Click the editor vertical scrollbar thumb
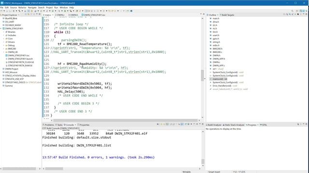This screenshot has width=309, height=173. [202, 75]
